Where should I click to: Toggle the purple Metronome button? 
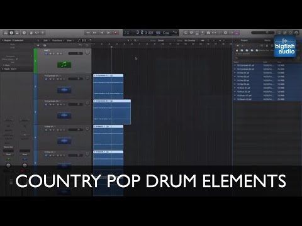point(237,33)
